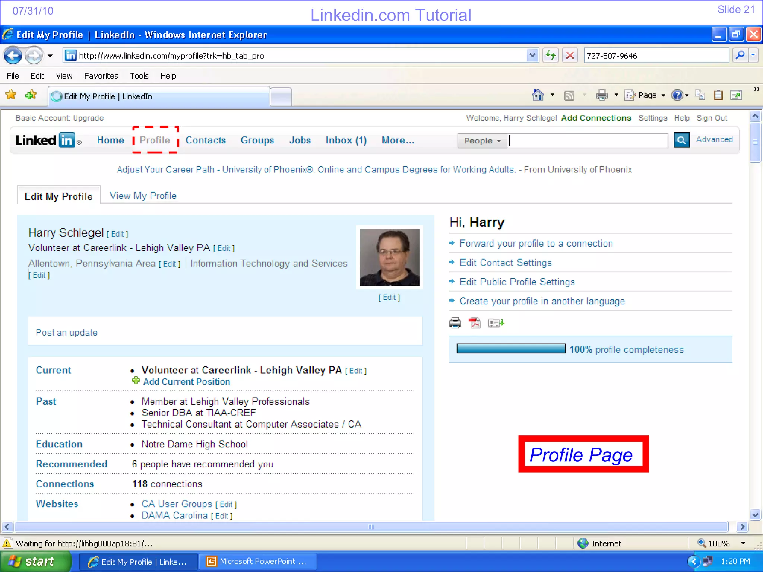Click the vCard download icon
Image resolution: width=763 pixels, height=572 pixels.
tap(496, 323)
